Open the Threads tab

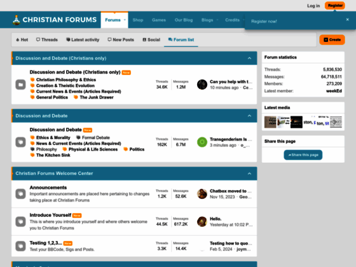click(47, 39)
